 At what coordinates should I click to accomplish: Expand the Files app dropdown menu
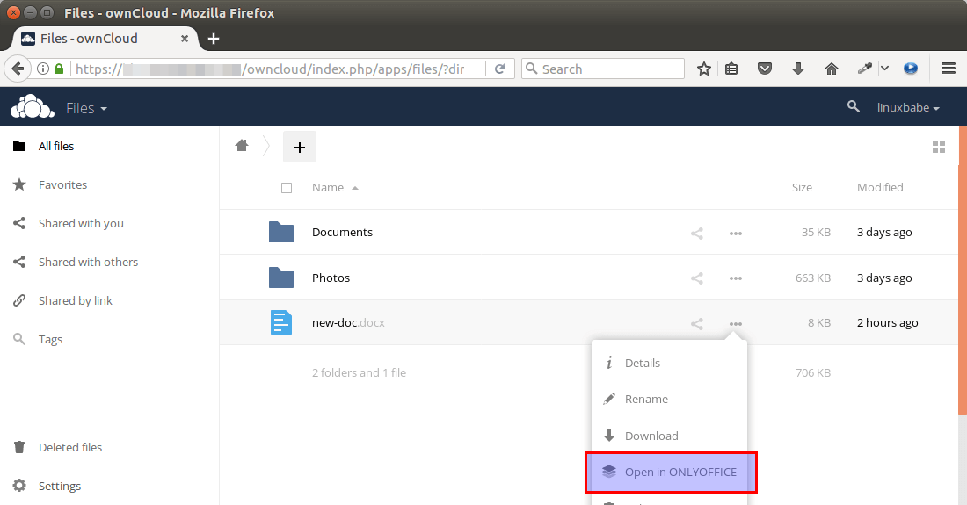click(86, 108)
